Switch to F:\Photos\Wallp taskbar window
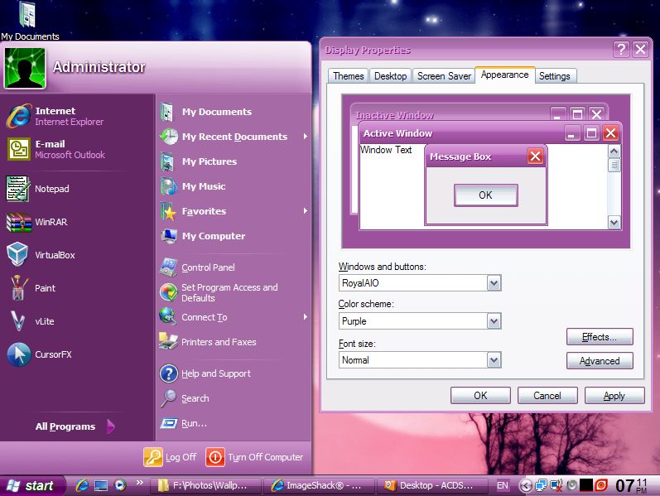 point(205,485)
